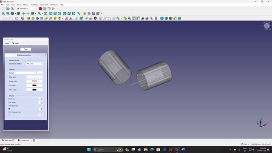The height and width of the screenshot is (153, 272).
Task: Expand the zoom magnifier dropdown arrow
Action: pos(42,13)
